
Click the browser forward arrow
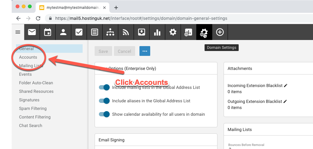click(x=28, y=18)
